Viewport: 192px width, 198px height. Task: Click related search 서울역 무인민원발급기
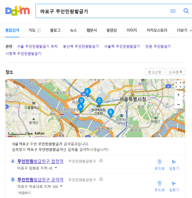(122, 46)
